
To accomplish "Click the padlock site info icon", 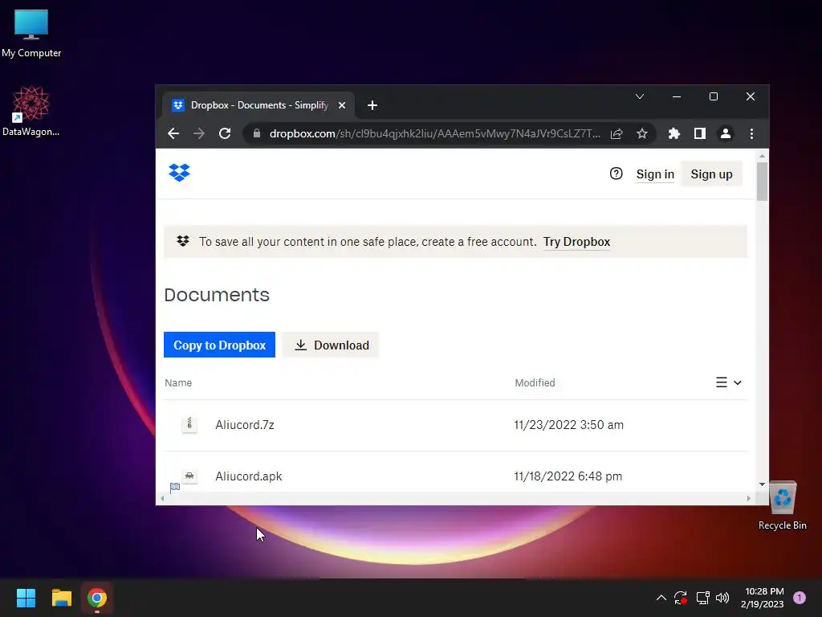I will [x=256, y=134].
